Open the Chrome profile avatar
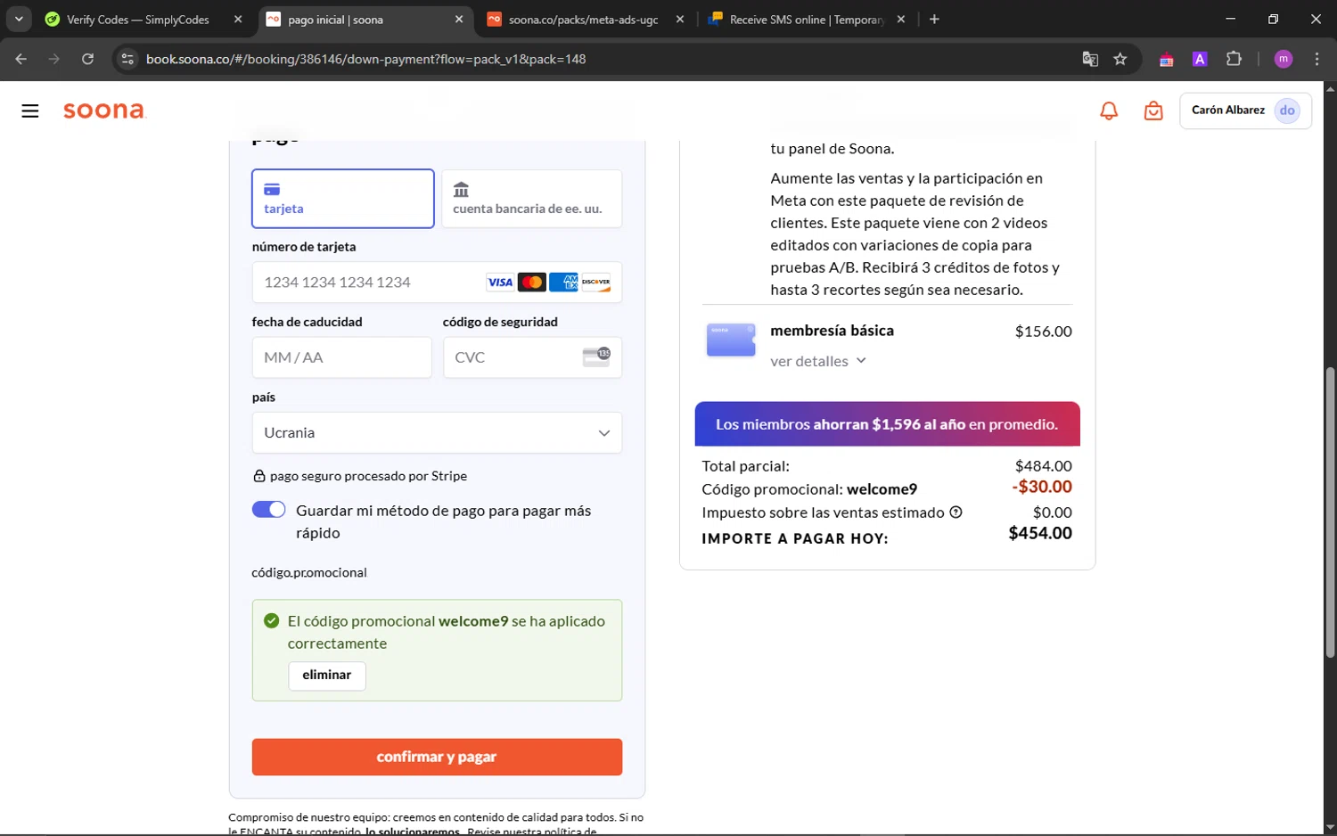 click(x=1284, y=59)
